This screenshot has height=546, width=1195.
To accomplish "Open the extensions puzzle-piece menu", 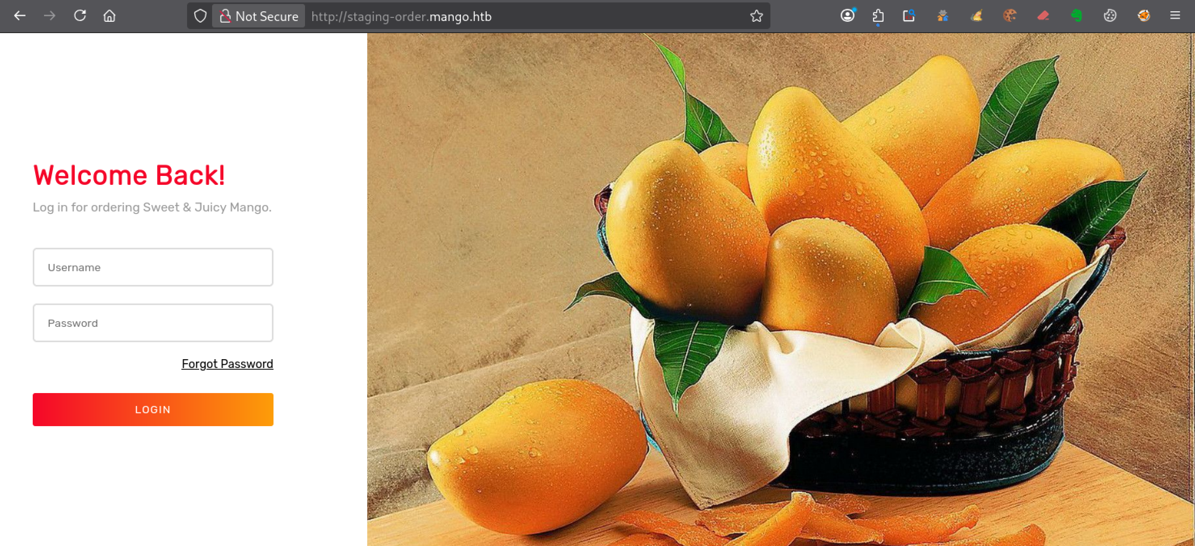I will (878, 16).
